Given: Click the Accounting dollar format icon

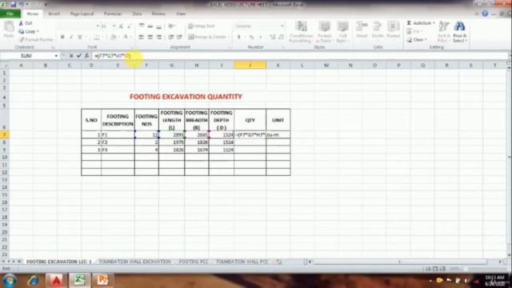Looking at the screenshot, I should coord(238,37).
